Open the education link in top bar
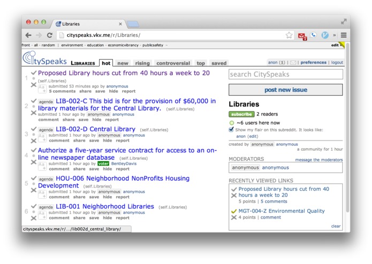The height and width of the screenshot is (264, 372). [x=95, y=45]
